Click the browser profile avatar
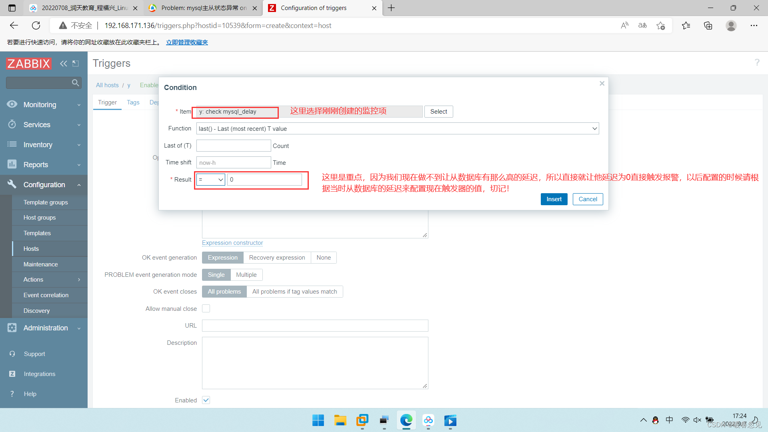This screenshot has height=432, width=768. pyautogui.click(x=731, y=26)
